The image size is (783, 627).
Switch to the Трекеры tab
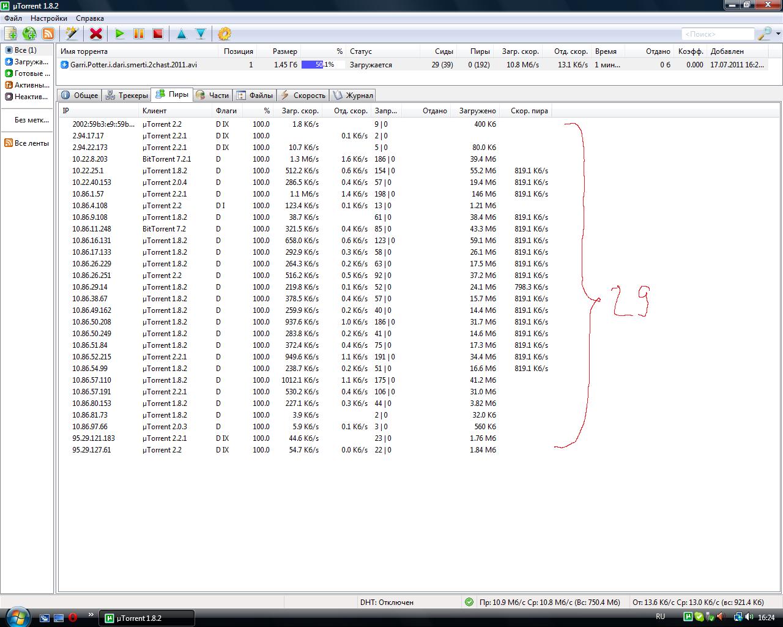(x=127, y=95)
